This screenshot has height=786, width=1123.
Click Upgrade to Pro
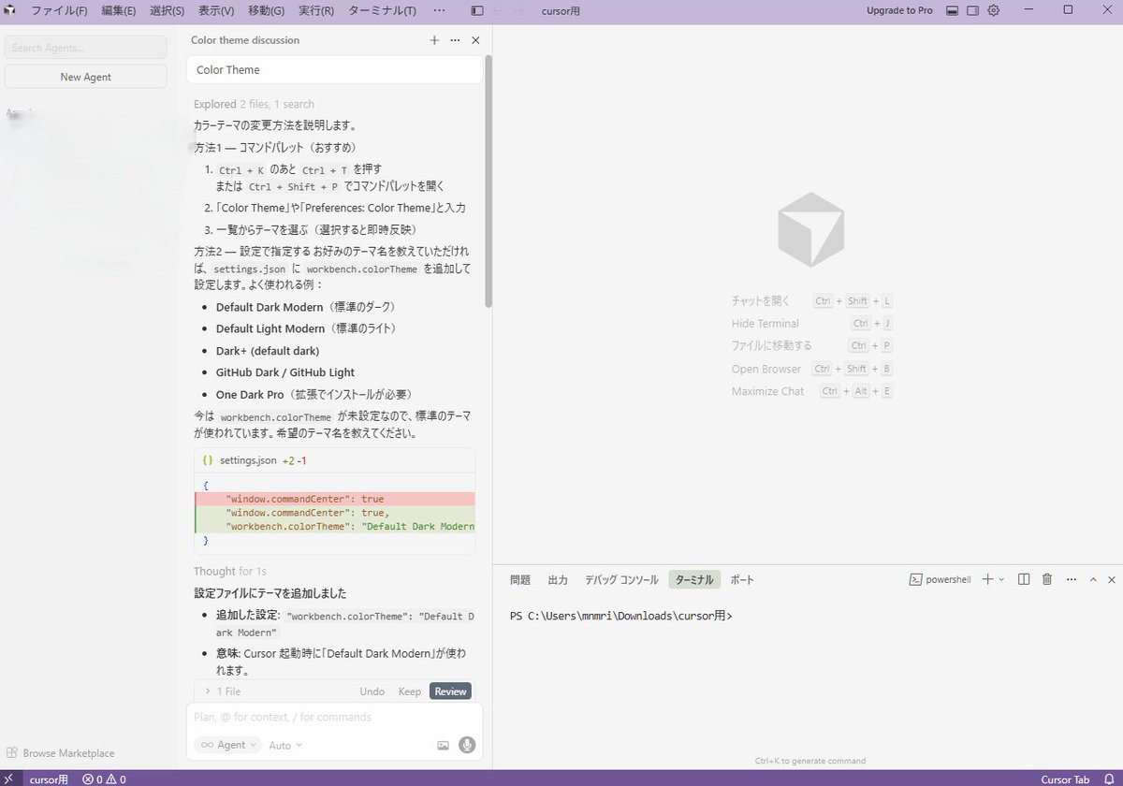tap(899, 10)
